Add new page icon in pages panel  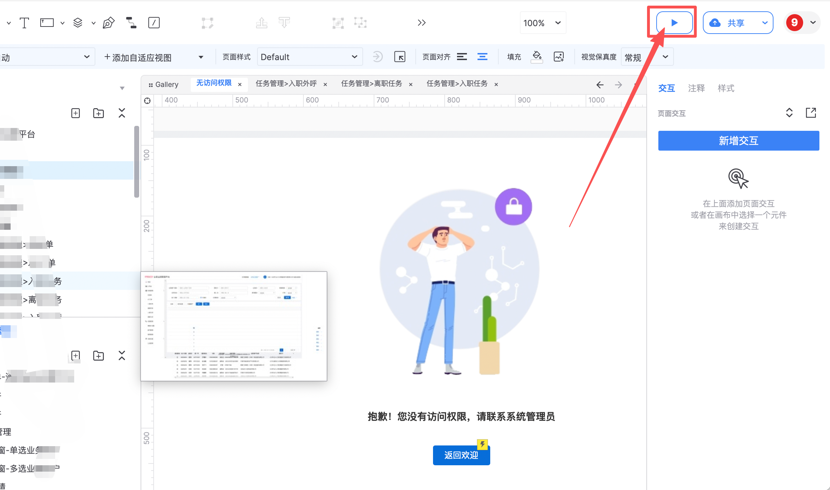coord(76,113)
